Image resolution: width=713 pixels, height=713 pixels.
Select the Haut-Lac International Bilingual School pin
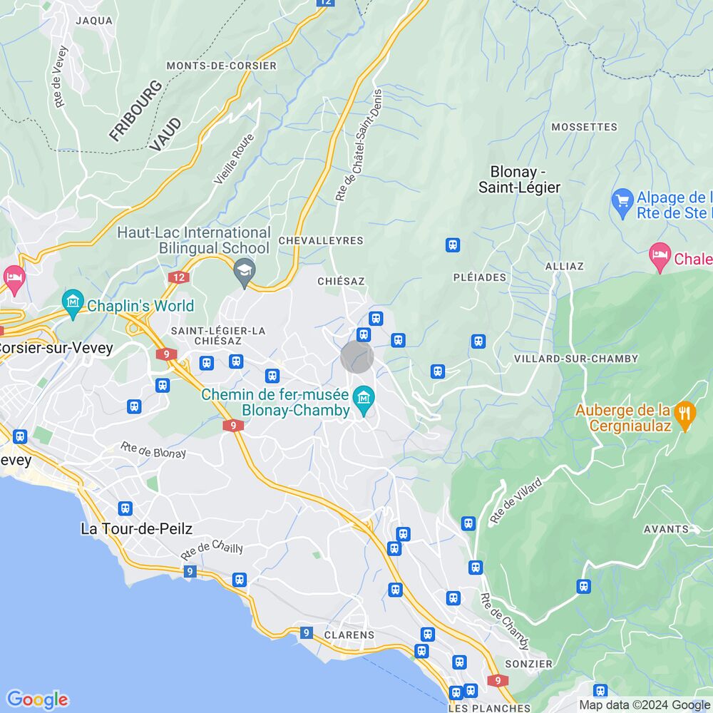point(245,272)
